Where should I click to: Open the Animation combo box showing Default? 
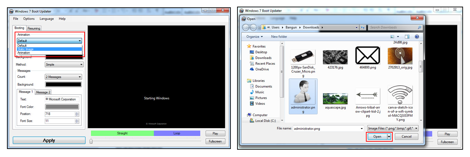coord(49,41)
